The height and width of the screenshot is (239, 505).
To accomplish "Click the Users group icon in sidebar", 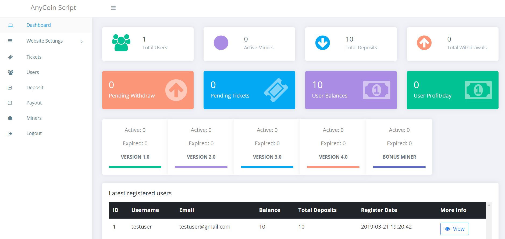I will point(10,72).
